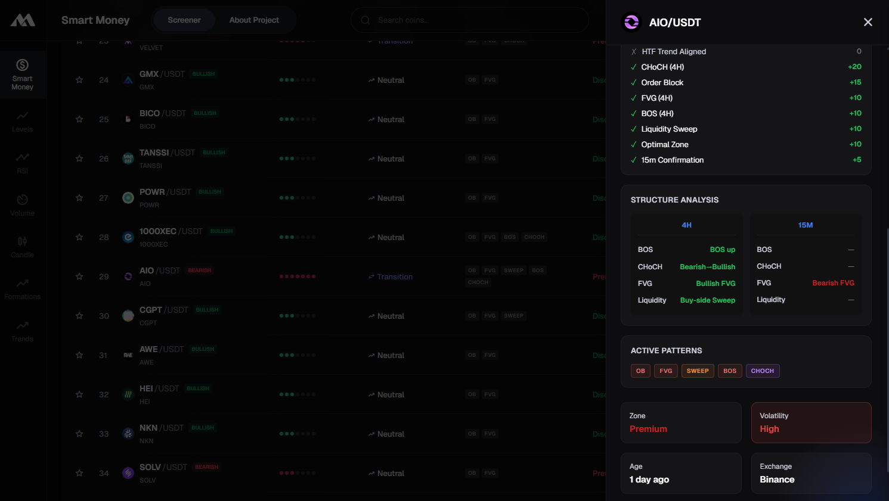This screenshot has width=889, height=501.
Task: Open the Volume sidebar section
Action: point(23,205)
